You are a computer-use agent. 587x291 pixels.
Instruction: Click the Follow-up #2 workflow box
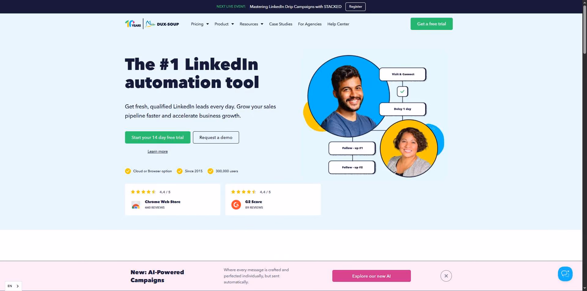[x=352, y=167]
